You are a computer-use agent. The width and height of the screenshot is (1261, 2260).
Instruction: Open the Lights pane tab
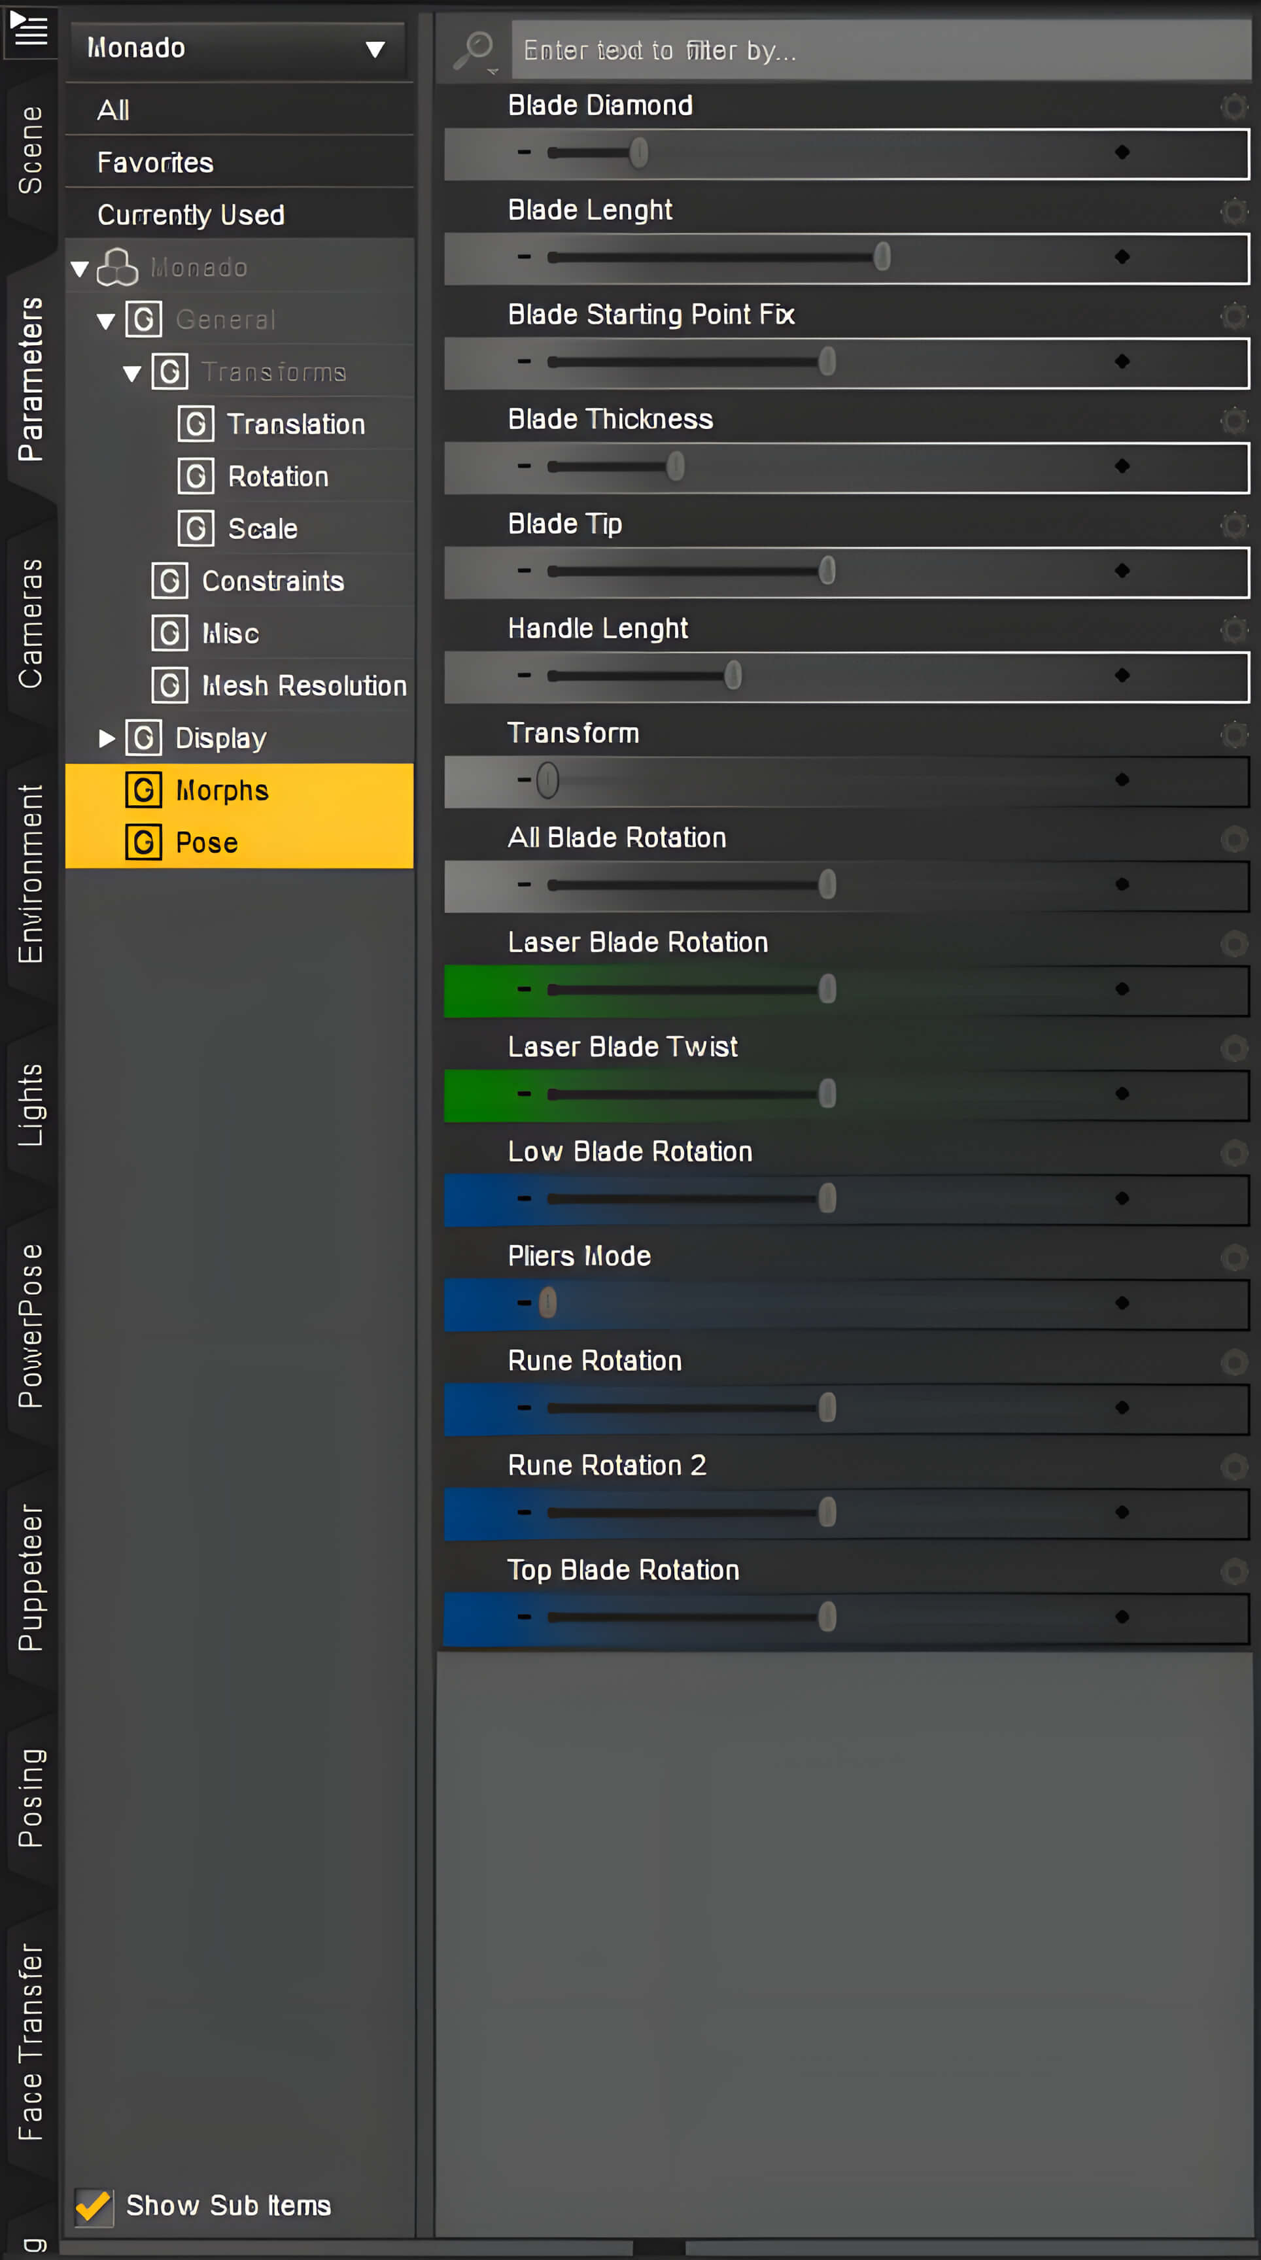(30, 1104)
